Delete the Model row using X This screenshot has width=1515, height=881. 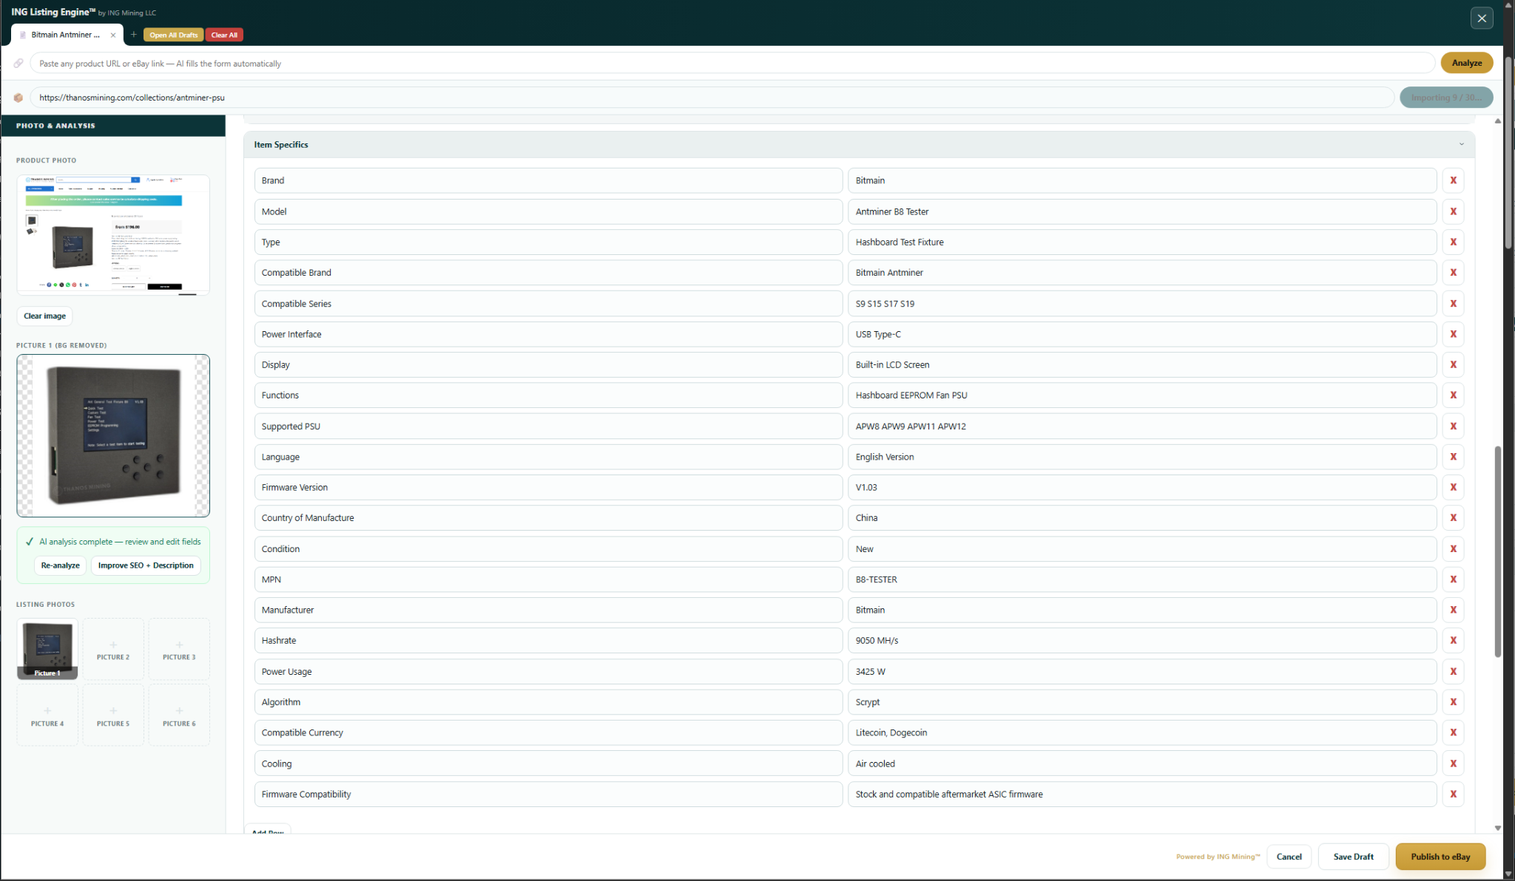coord(1453,211)
